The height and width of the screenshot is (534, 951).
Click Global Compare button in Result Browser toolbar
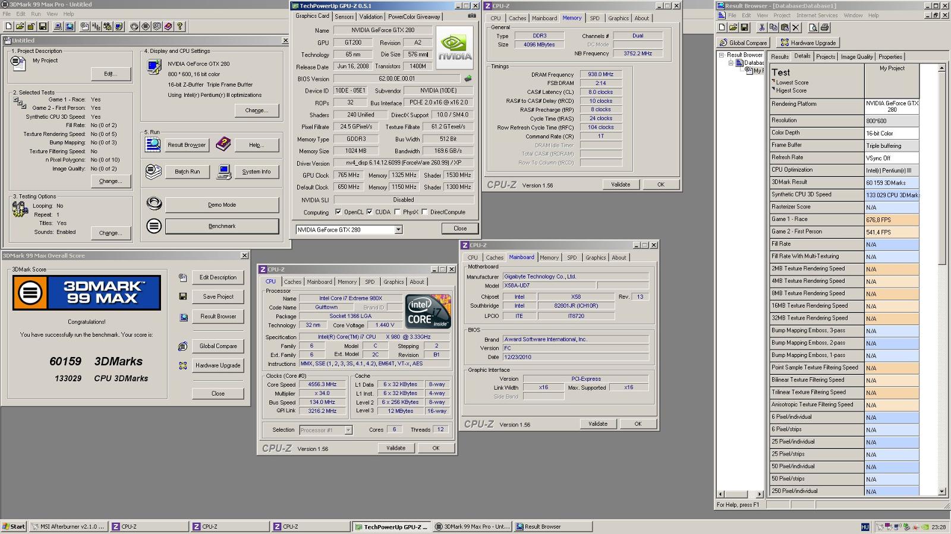point(743,43)
